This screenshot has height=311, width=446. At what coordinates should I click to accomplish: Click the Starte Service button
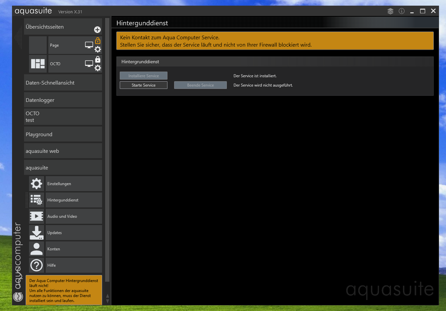pos(143,85)
